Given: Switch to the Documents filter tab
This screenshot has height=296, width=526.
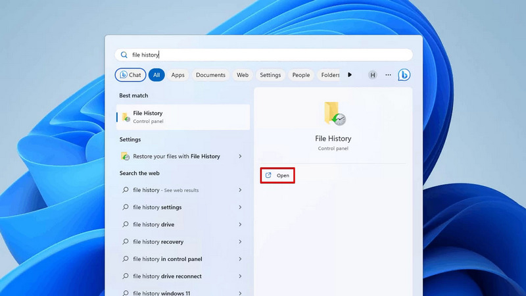Looking at the screenshot, I should [x=210, y=75].
